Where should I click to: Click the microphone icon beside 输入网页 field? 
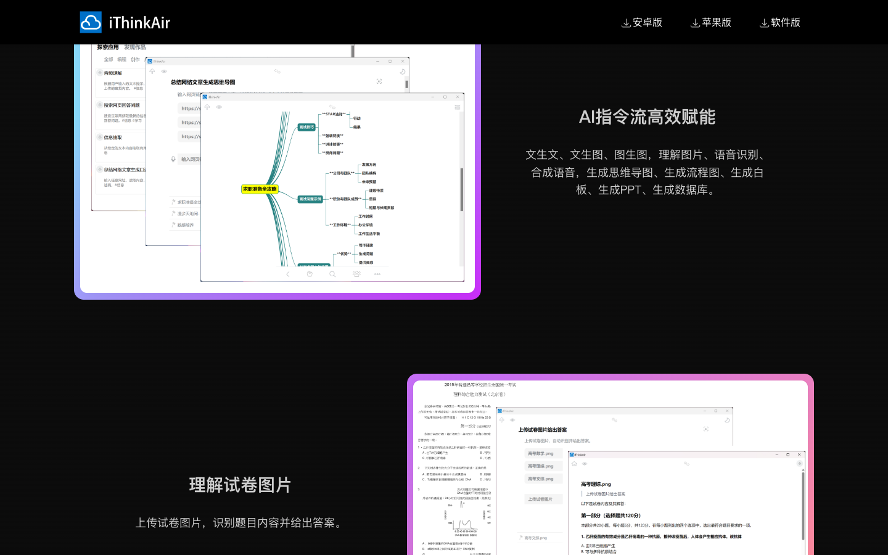[x=173, y=159]
